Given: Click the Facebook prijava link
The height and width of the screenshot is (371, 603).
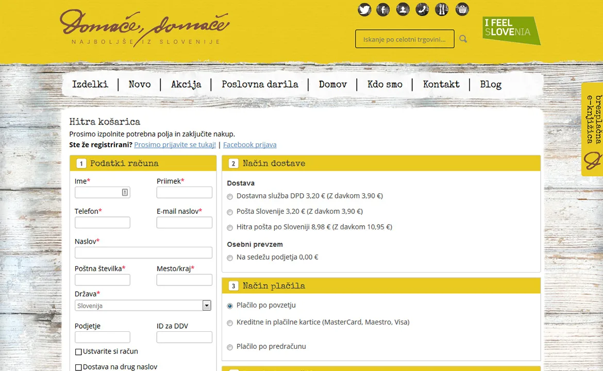Looking at the screenshot, I should pos(249,145).
